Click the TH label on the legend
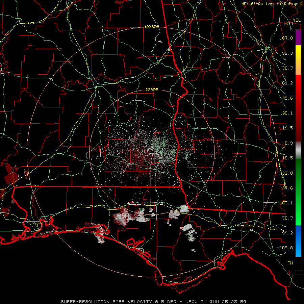Image resolution: width=304 pixels, height=304 pixels. (290, 263)
